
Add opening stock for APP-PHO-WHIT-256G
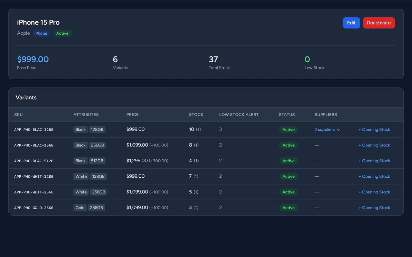[374, 192]
